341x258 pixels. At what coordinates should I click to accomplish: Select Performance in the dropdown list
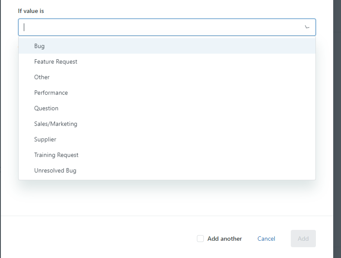coord(51,93)
